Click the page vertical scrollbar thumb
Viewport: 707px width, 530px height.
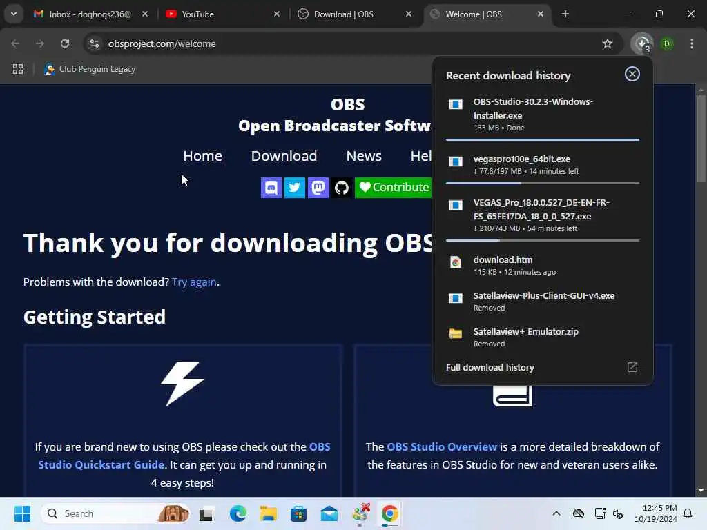click(x=701, y=139)
